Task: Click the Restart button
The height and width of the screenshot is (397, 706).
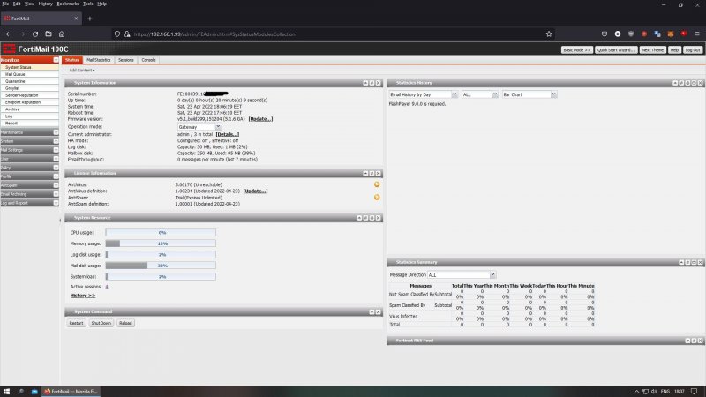Action: (x=76, y=323)
